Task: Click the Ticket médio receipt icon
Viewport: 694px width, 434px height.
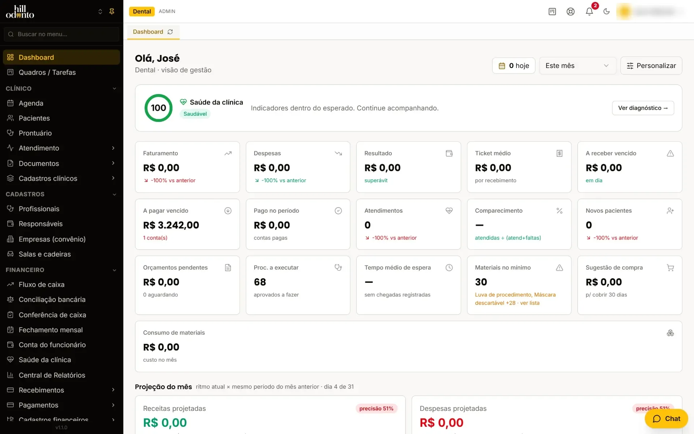Action: point(560,153)
